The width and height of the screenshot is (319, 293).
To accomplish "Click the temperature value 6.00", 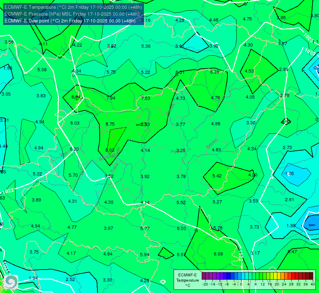I will tap(181, 229).
